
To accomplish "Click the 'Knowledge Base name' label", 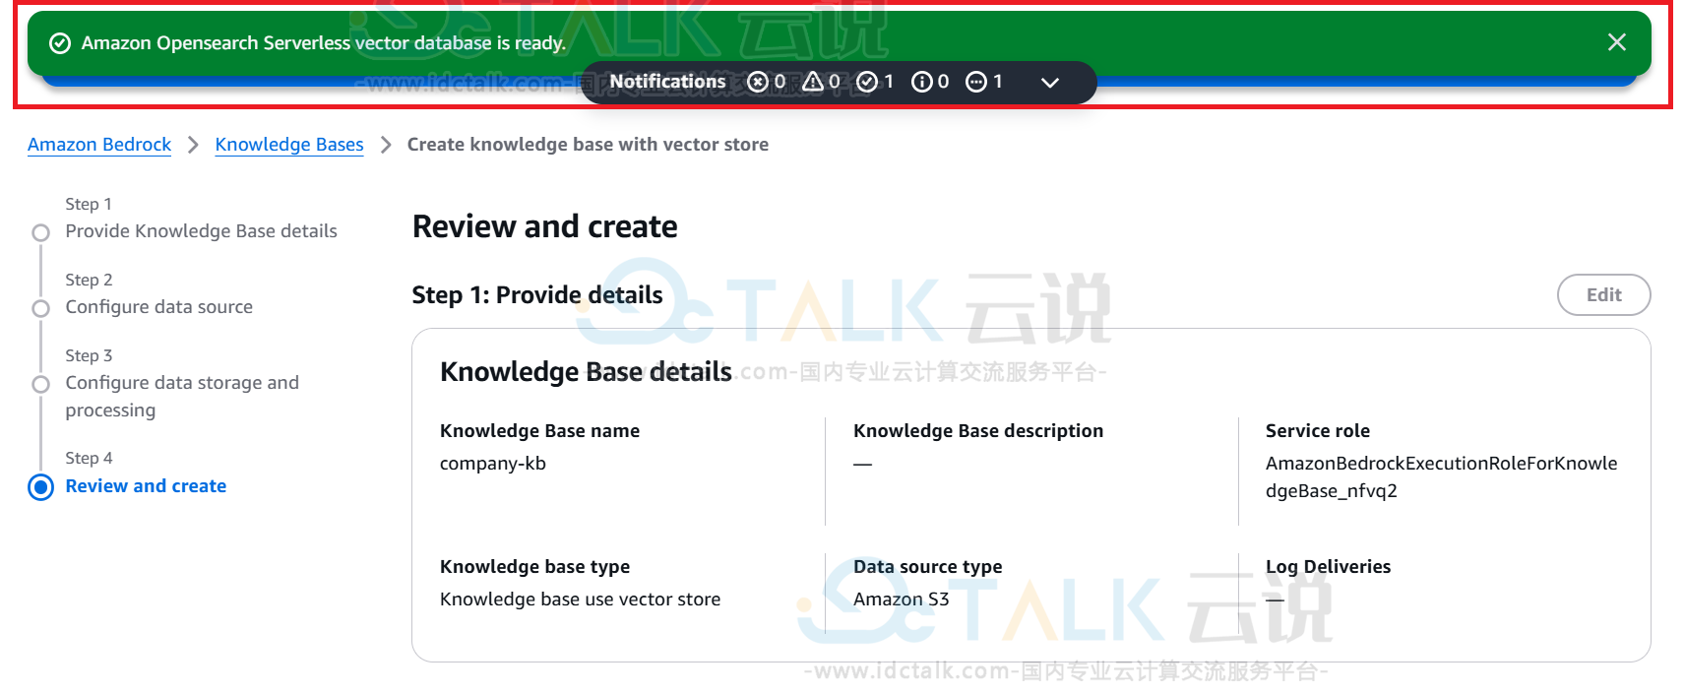I will (x=539, y=431).
